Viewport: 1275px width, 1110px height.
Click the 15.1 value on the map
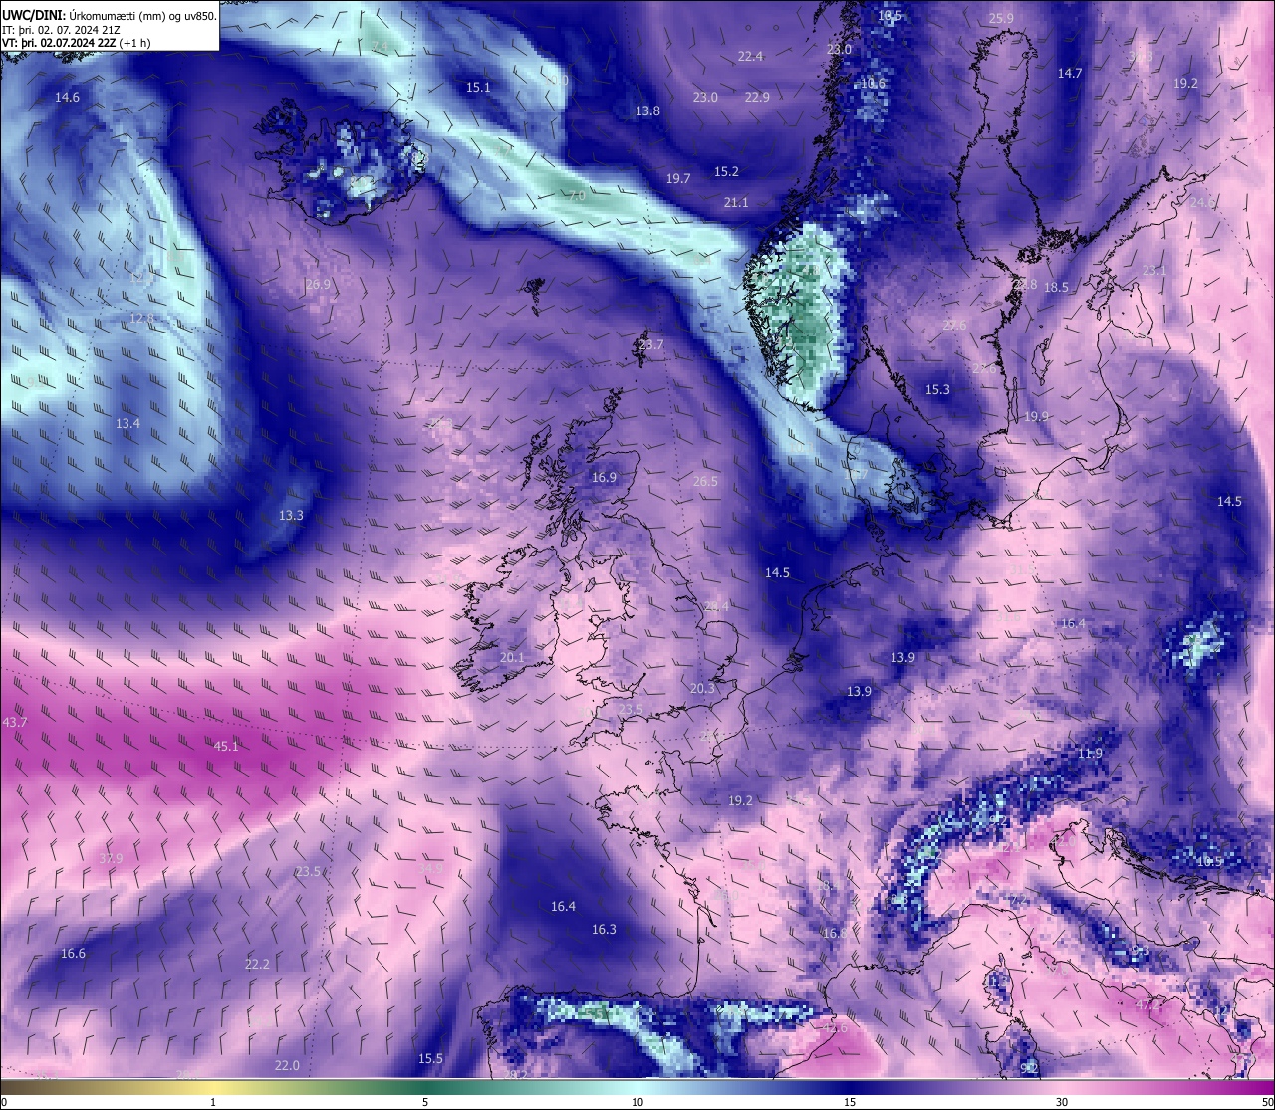coord(478,87)
